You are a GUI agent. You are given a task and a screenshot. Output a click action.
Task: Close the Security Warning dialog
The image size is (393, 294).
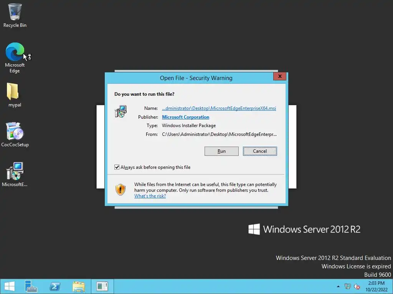point(280,76)
